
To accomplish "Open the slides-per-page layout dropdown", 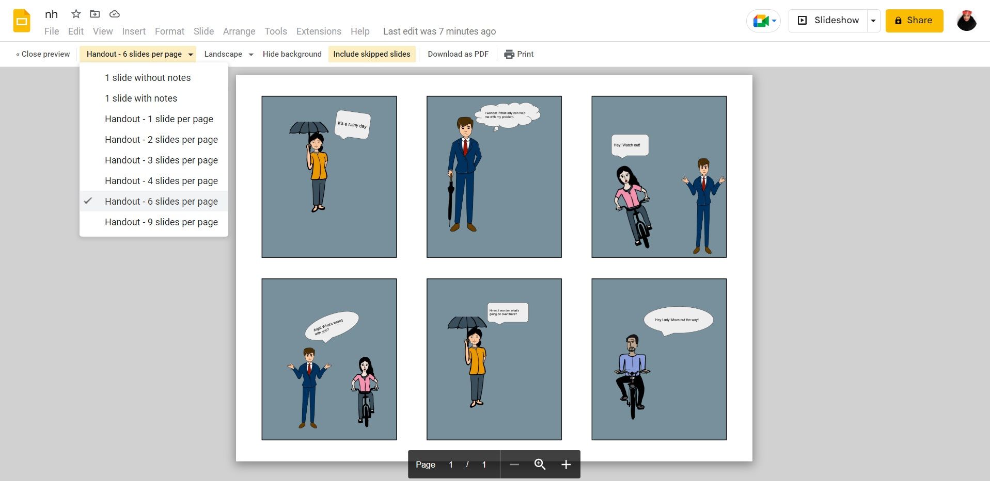I will coord(137,54).
